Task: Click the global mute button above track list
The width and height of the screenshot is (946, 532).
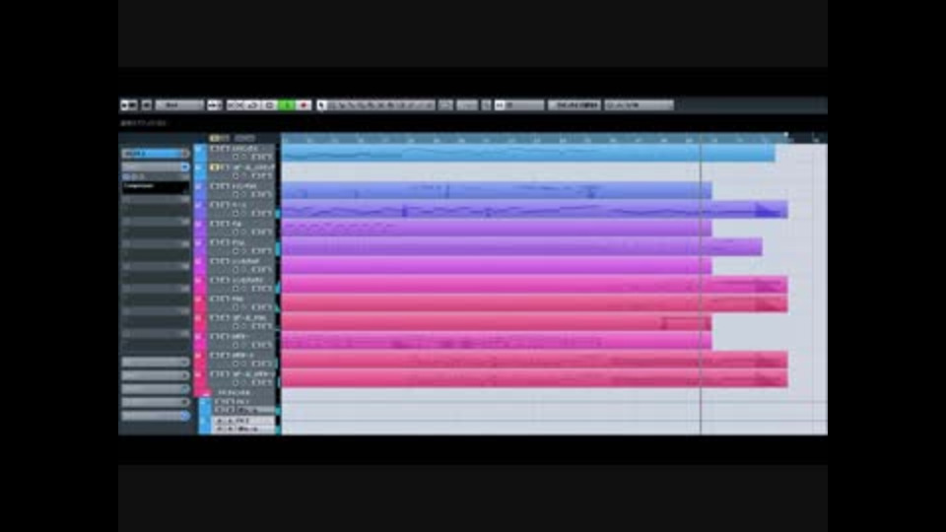Action: (x=214, y=138)
